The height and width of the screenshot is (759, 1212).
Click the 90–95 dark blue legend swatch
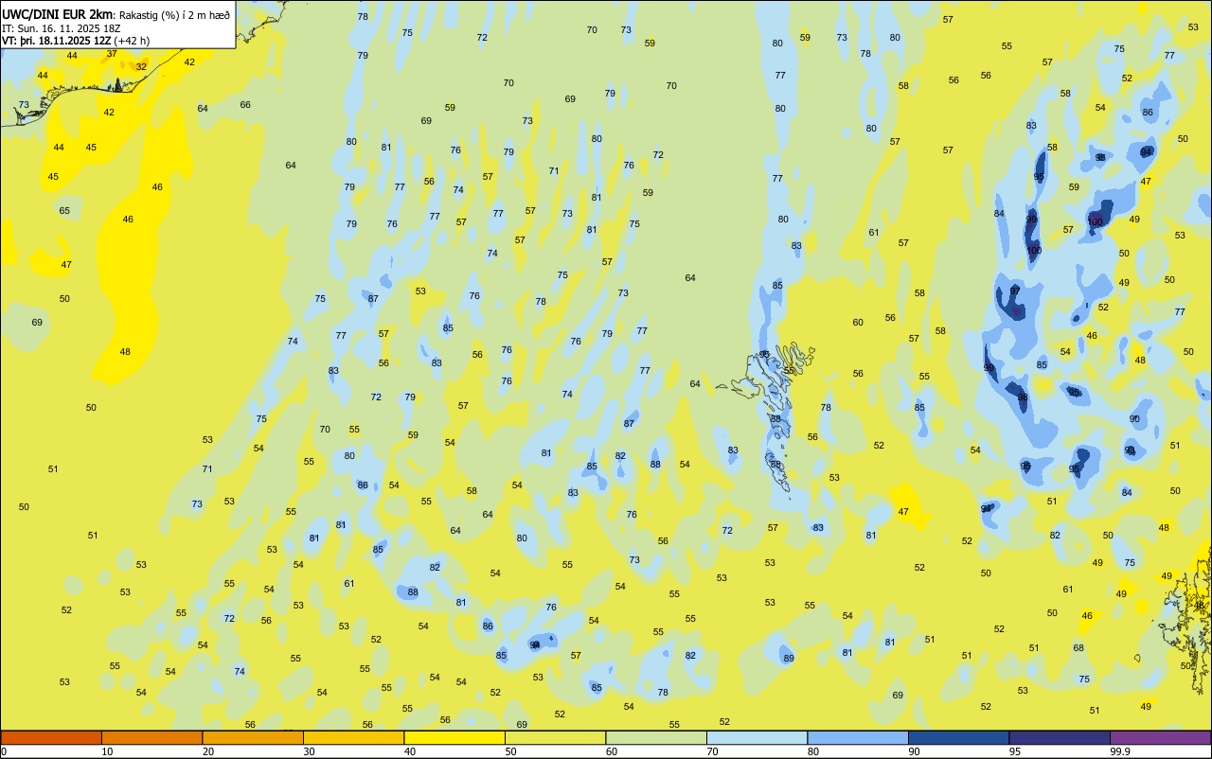click(958, 737)
